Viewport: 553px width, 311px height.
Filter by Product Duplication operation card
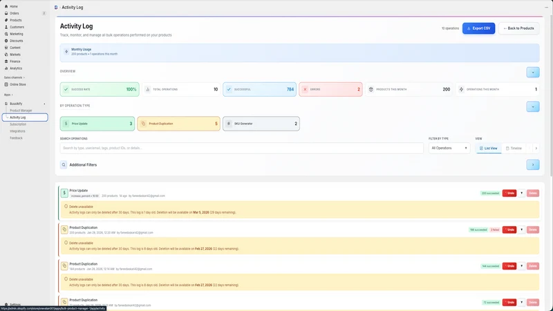pos(179,124)
